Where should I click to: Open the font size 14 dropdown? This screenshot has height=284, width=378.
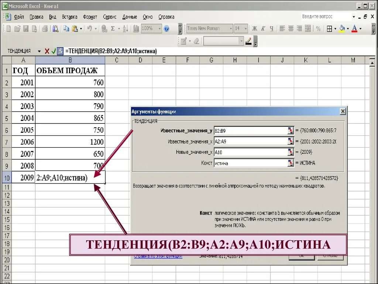245,29
